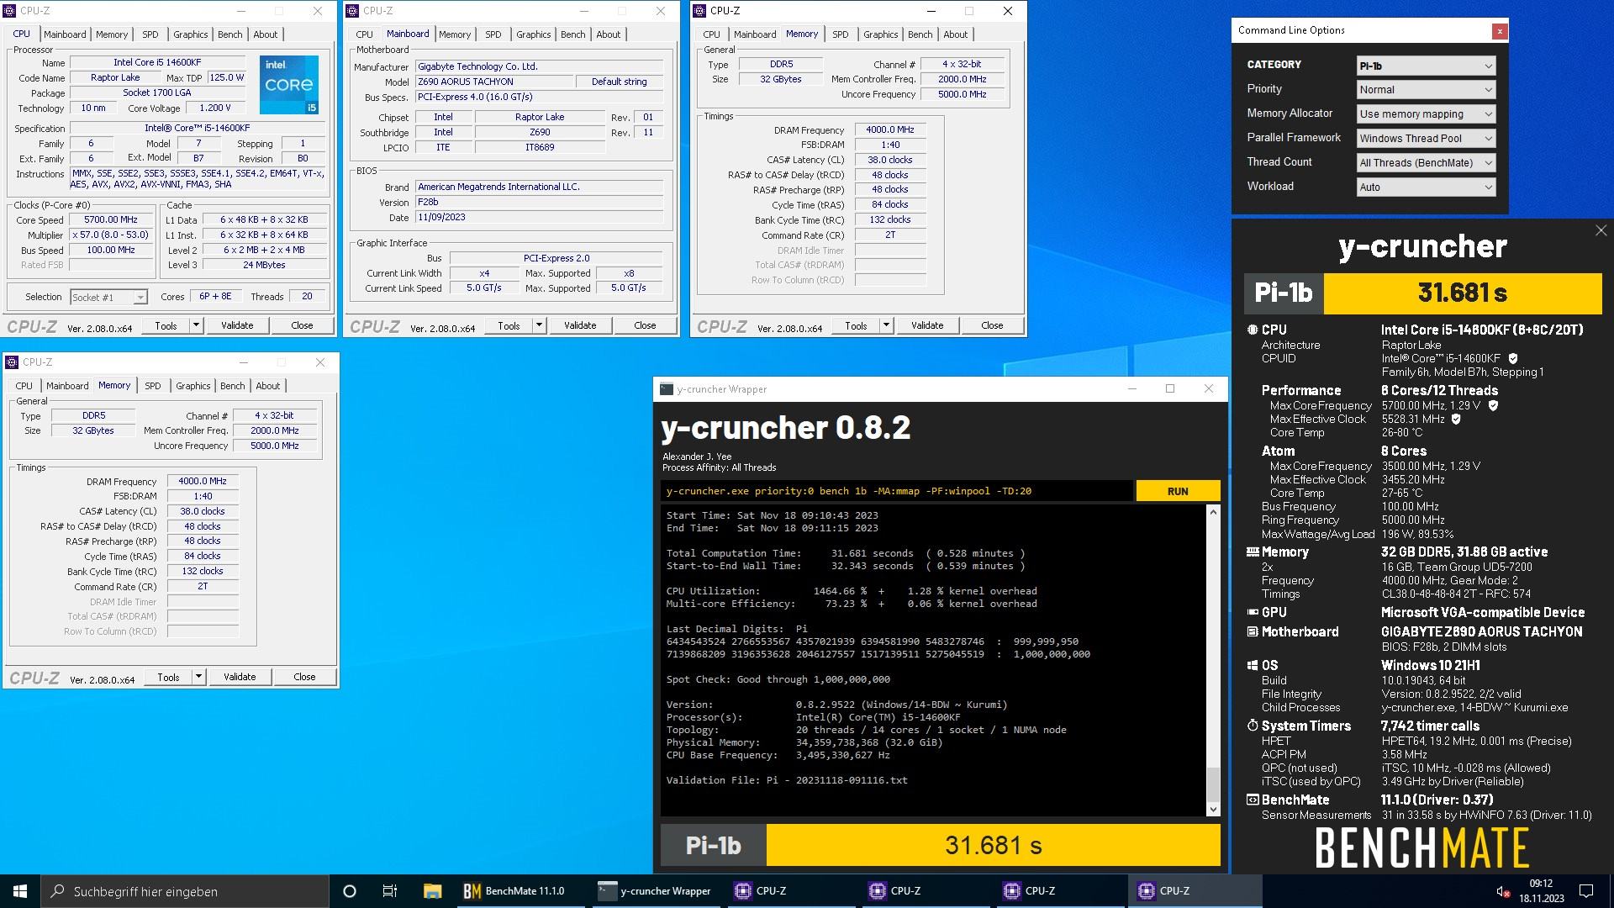1614x908 pixels.
Task: Open notification center icon
Action: coord(1586,891)
